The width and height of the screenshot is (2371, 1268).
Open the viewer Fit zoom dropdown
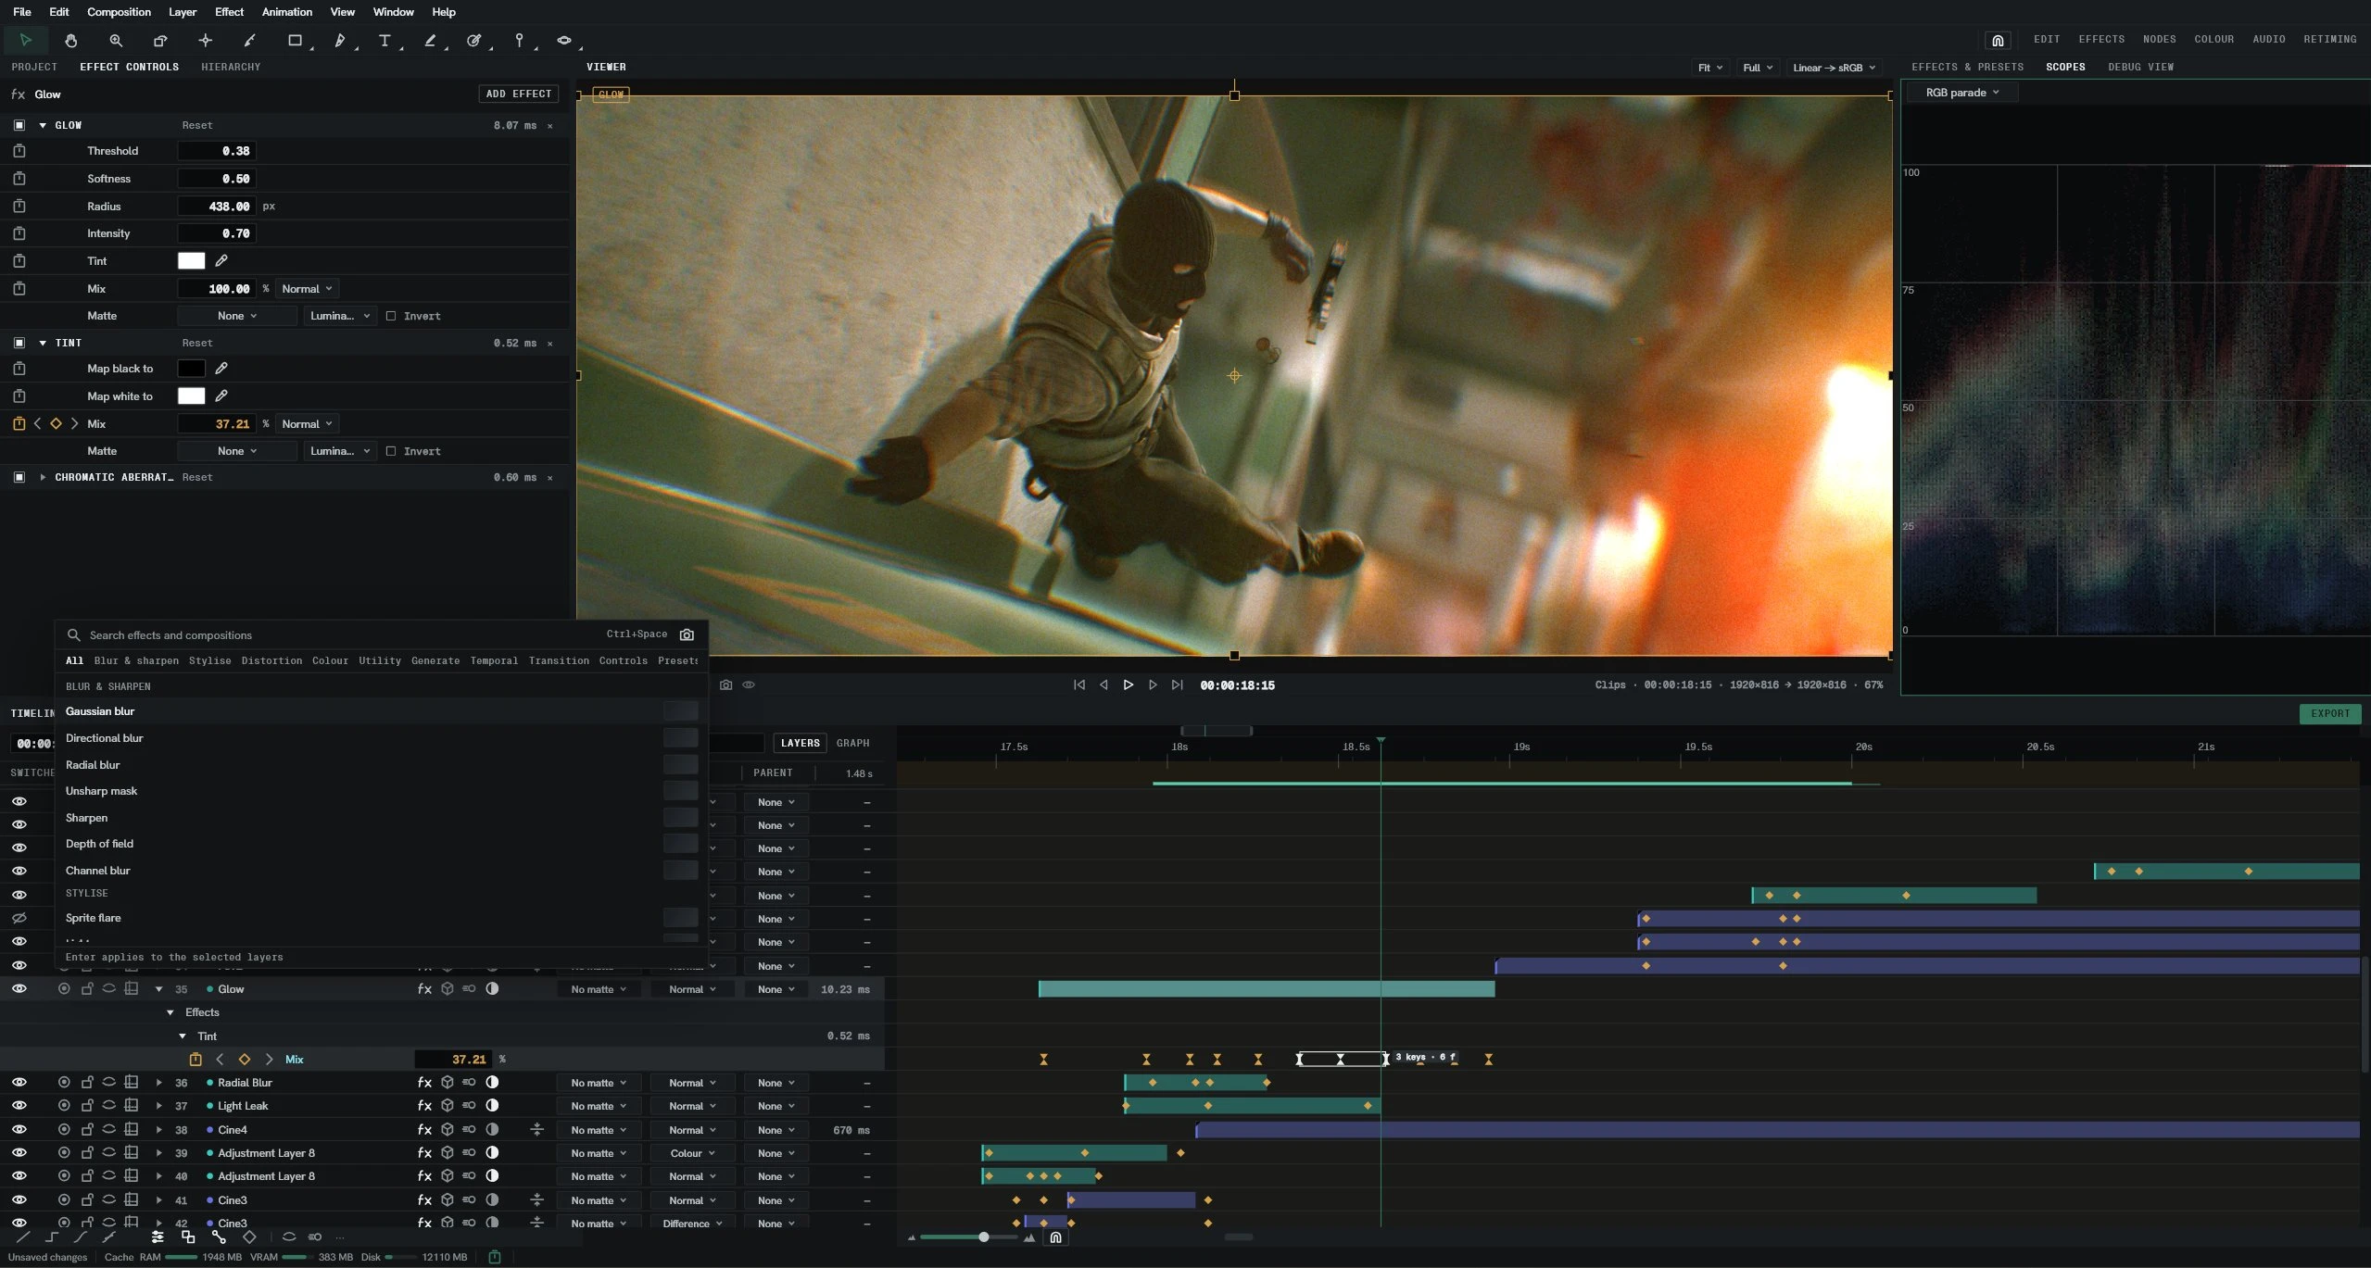coord(1710,68)
